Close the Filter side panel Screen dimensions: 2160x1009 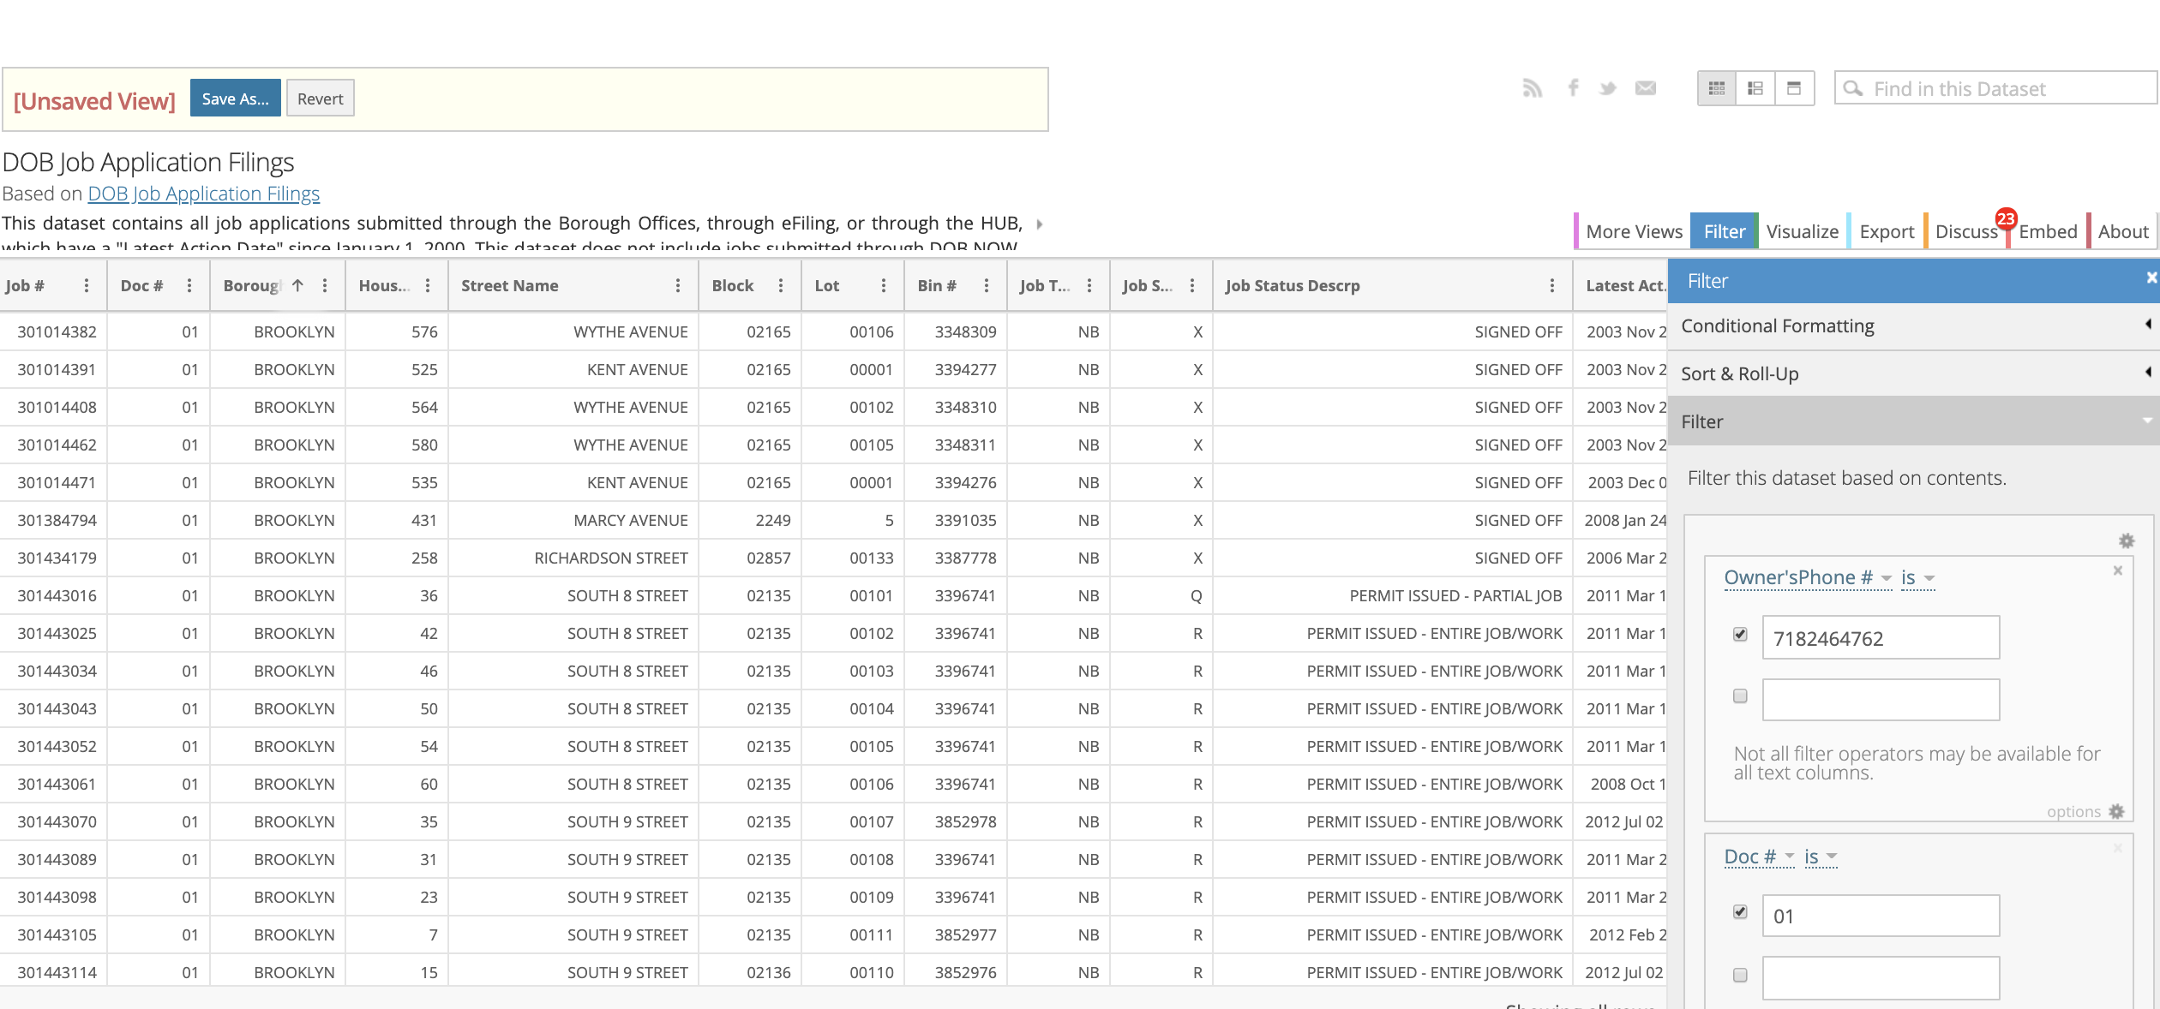pyautogui.click(x=2151, y=278)
